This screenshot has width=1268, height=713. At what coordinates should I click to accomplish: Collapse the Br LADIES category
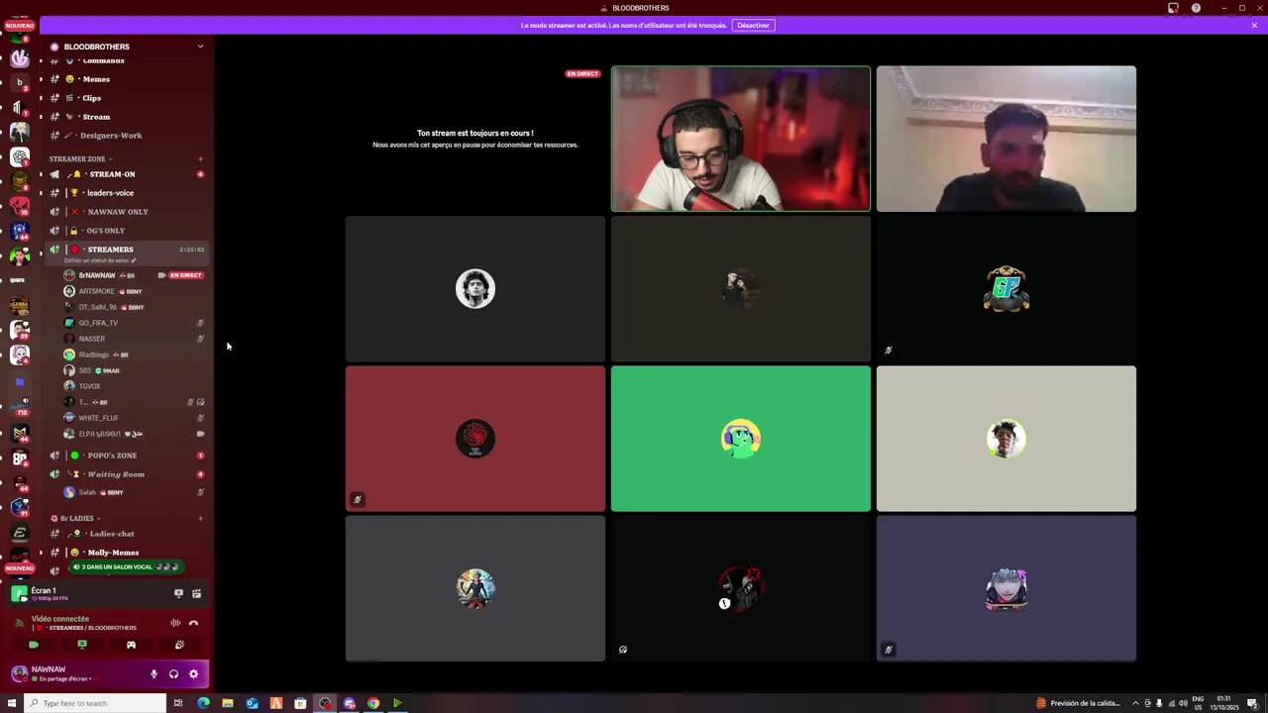click(x=80, y=518)
